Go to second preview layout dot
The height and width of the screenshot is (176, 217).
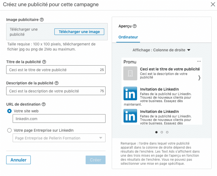click(x=162, y=132)
